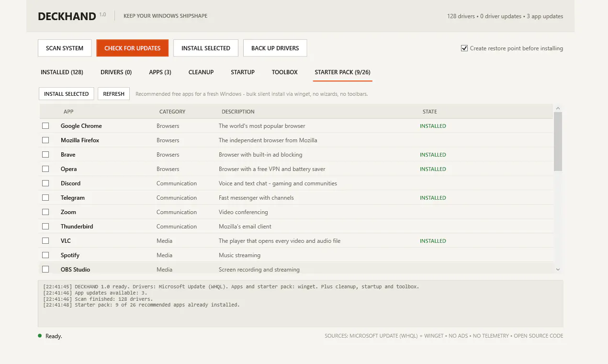Select the Thunderbird checkbox
608x364 pixels.
[45, 227]
